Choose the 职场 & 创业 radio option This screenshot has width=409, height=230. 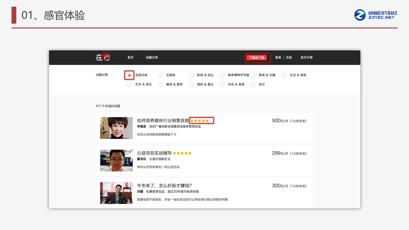point(191,75)
